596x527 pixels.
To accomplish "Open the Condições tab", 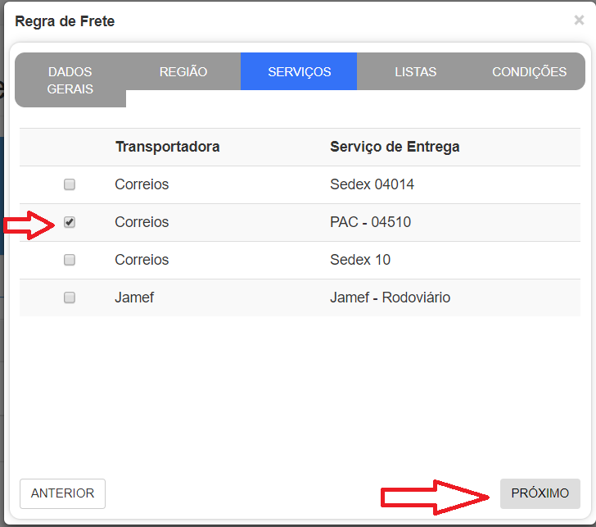I will point(529,72).
